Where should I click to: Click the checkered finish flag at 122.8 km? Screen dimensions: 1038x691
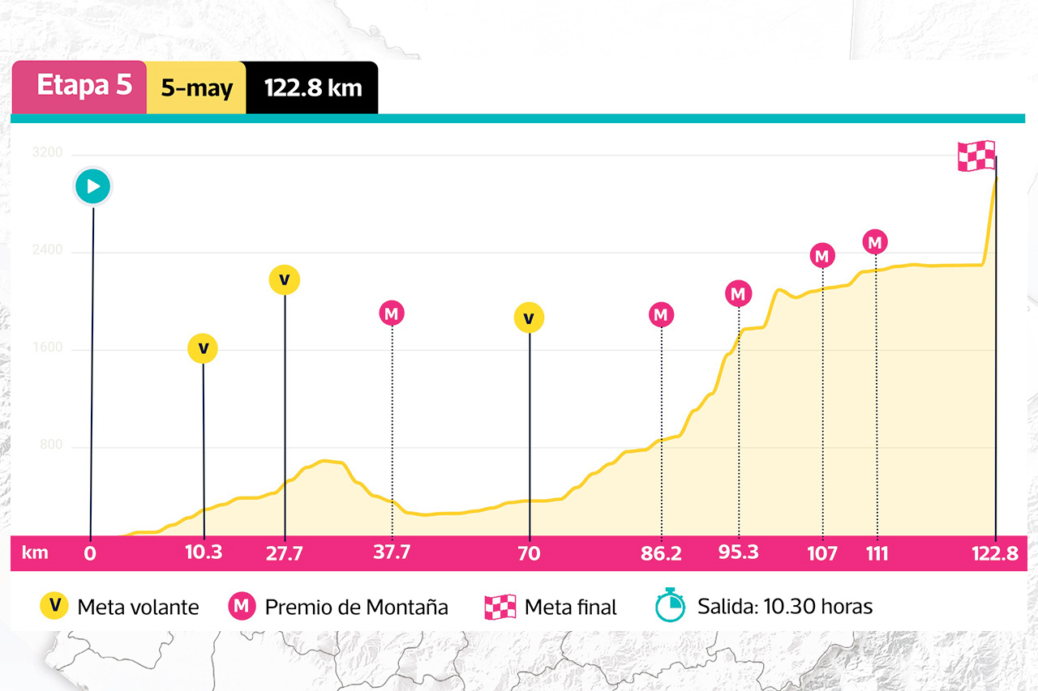click(976, 156)
